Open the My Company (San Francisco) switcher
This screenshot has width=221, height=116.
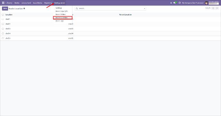pyautogui.click(x=193, y=3)
